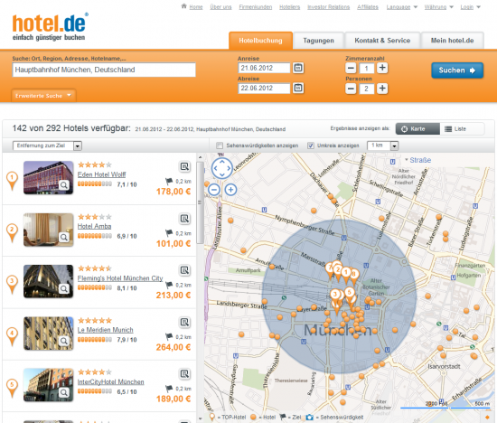
Task: Click the map pan navigation control
Action: [222, 168]
